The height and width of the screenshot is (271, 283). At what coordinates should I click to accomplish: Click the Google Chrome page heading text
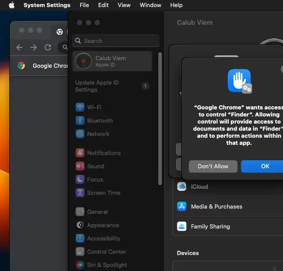point(50,66)
